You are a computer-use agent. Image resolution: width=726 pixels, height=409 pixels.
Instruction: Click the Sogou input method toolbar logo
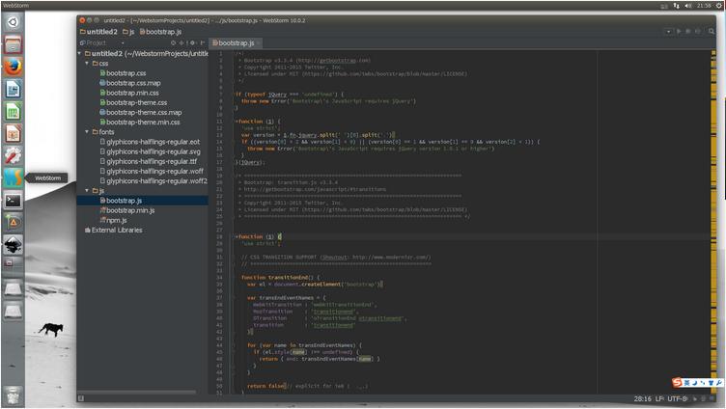coord(678,383)
